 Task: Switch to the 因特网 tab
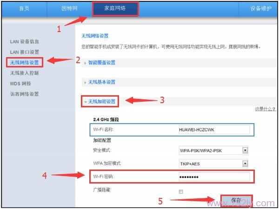point(70,8)
